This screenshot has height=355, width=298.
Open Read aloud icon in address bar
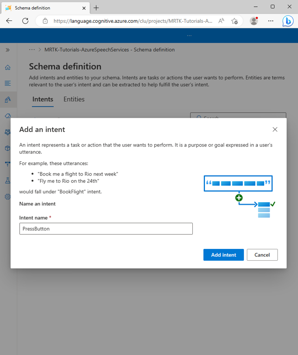click(221, 21)
